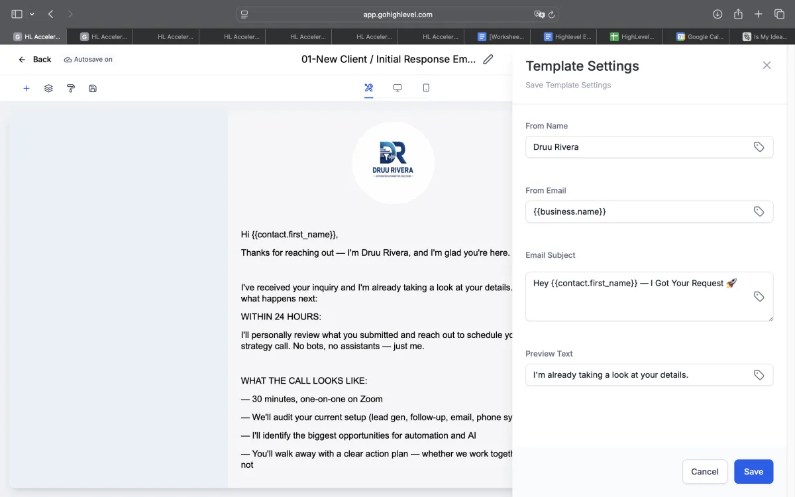Click the tag icon in From Name field
Viewport: 795px width, 497px height.
click(x=759, y=147)
